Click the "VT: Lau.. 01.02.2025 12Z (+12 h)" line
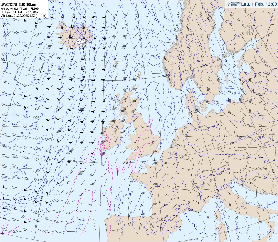278x242 pixels. tap(23, 16)
